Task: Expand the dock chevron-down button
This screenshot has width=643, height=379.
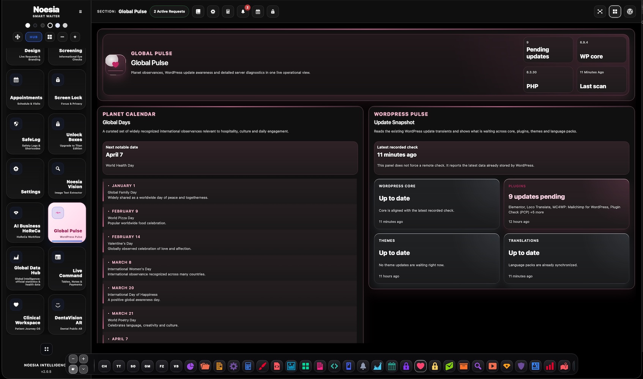Action: pos(84,369)
